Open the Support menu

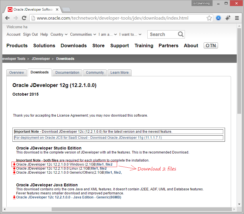coord(119,46)
